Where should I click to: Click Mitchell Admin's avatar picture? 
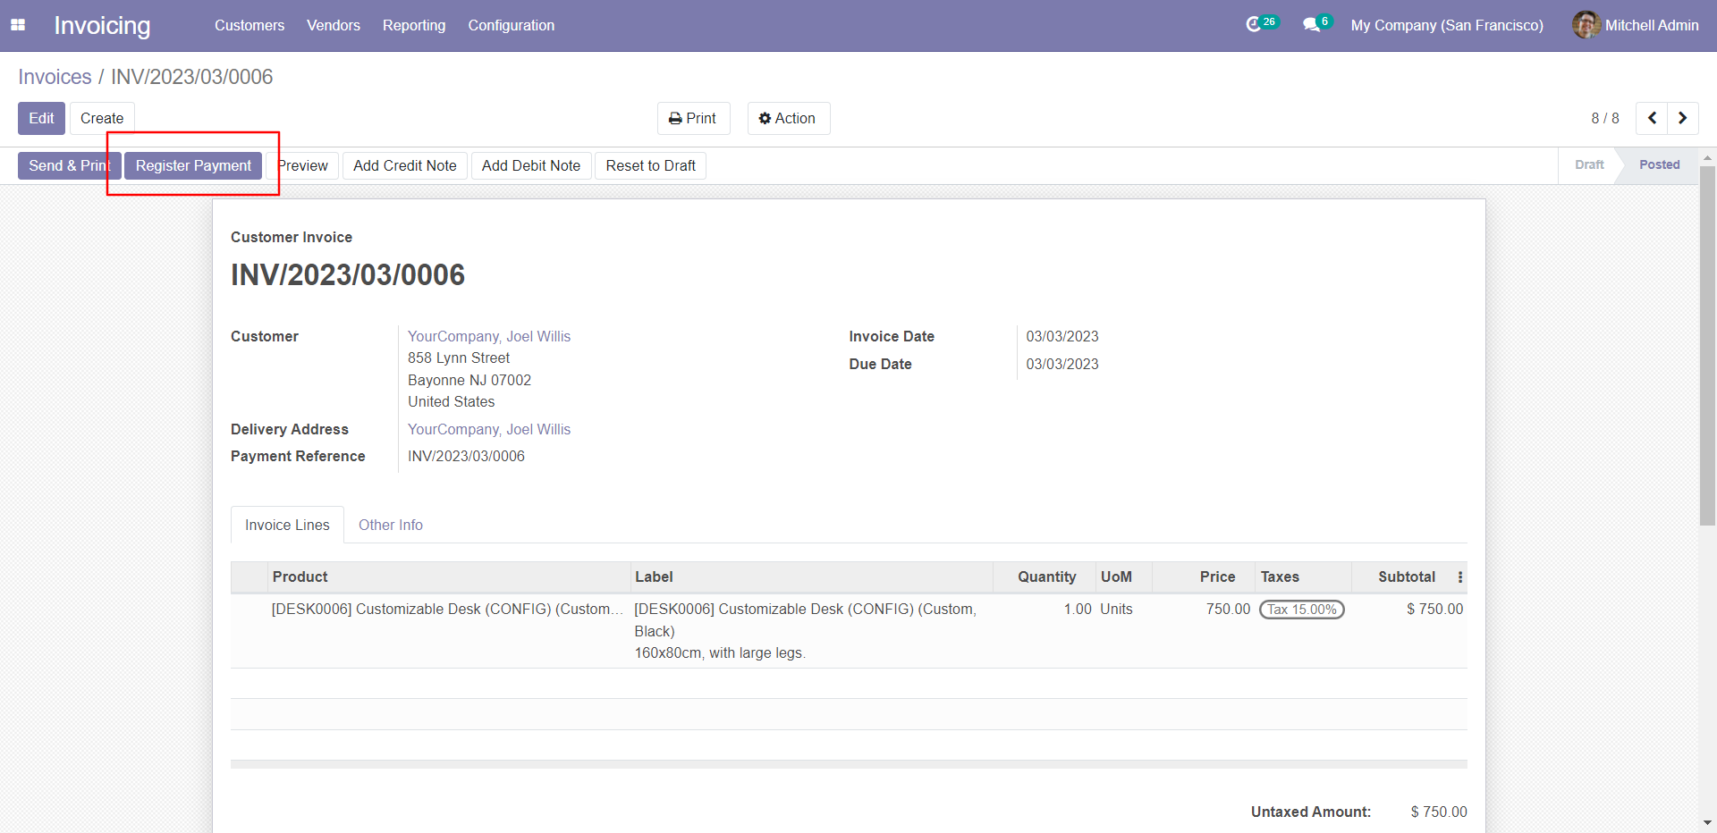pos(1586,25)
